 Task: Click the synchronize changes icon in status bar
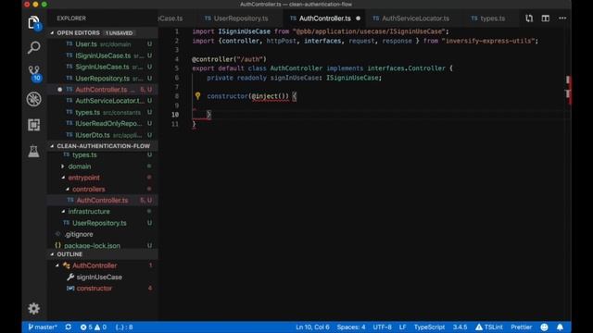[x=68, y=327]
